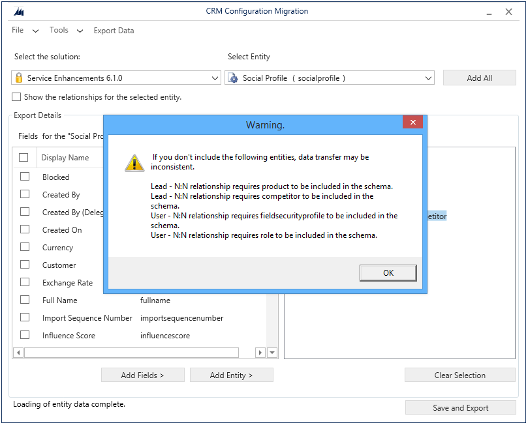This screenshot has width=528, height=425.
Task: Click the Social Profile entity icon
Action: [233, 77]
